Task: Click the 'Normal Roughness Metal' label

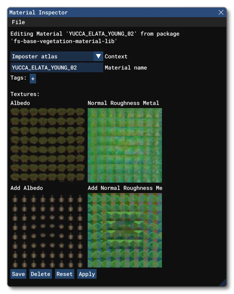Action: point(123,103)
